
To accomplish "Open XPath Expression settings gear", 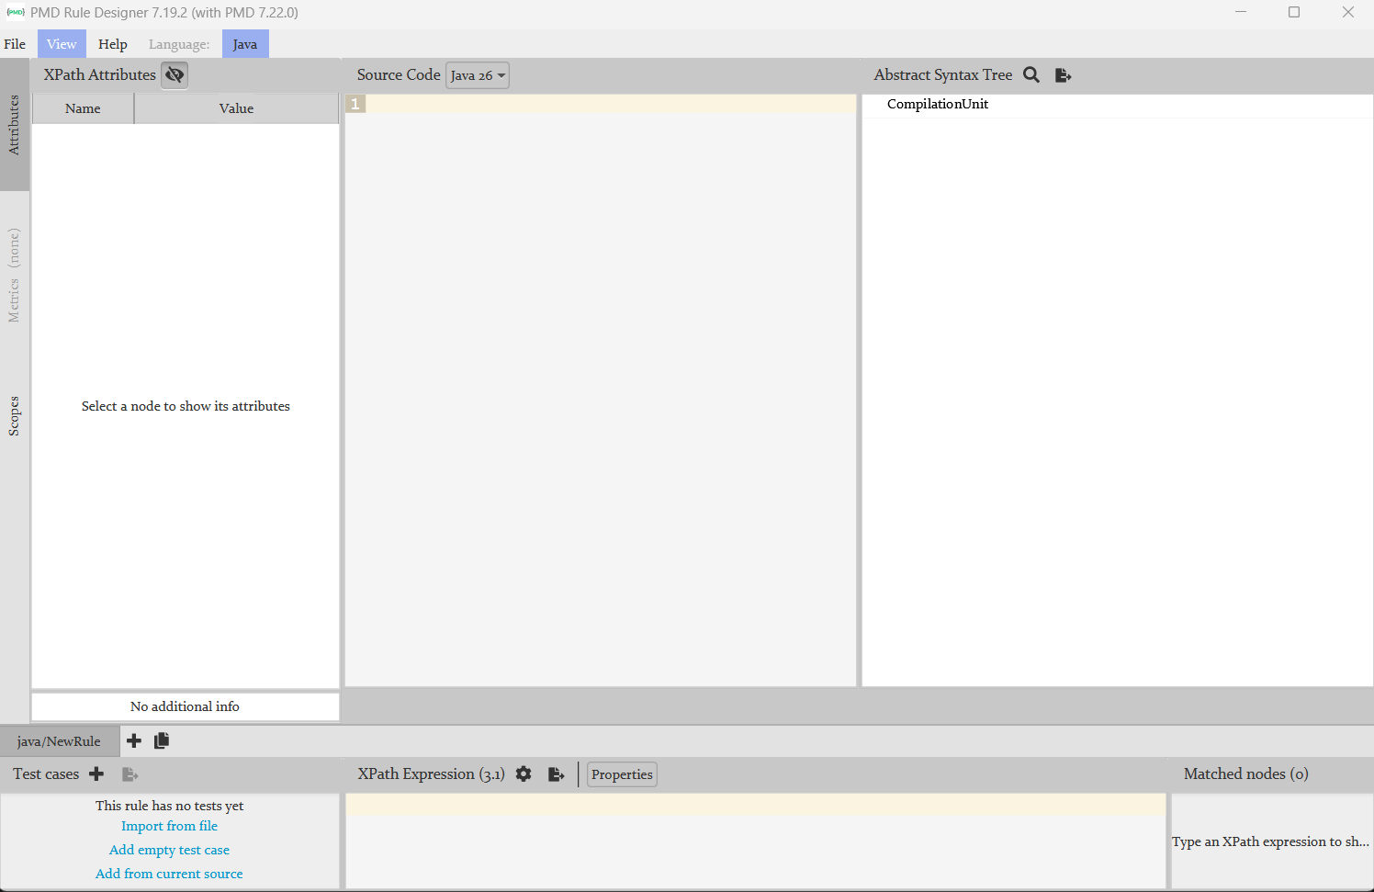I will point(524,774).
